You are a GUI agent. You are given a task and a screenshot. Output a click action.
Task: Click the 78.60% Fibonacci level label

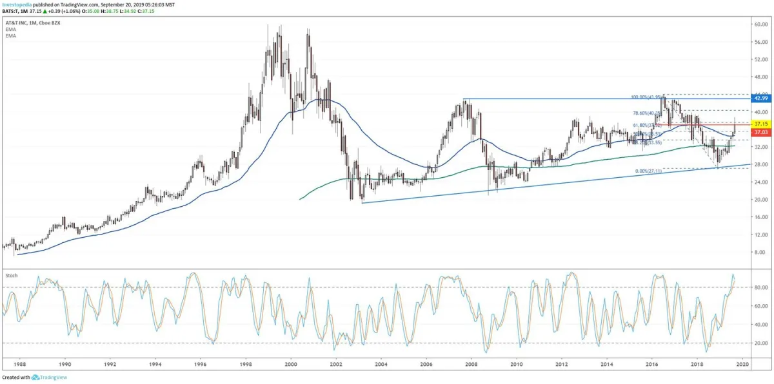[647, 113]
